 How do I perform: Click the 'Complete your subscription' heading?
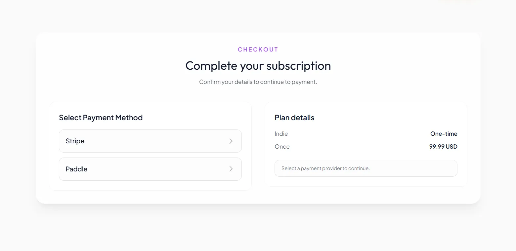tap(258, 65)
